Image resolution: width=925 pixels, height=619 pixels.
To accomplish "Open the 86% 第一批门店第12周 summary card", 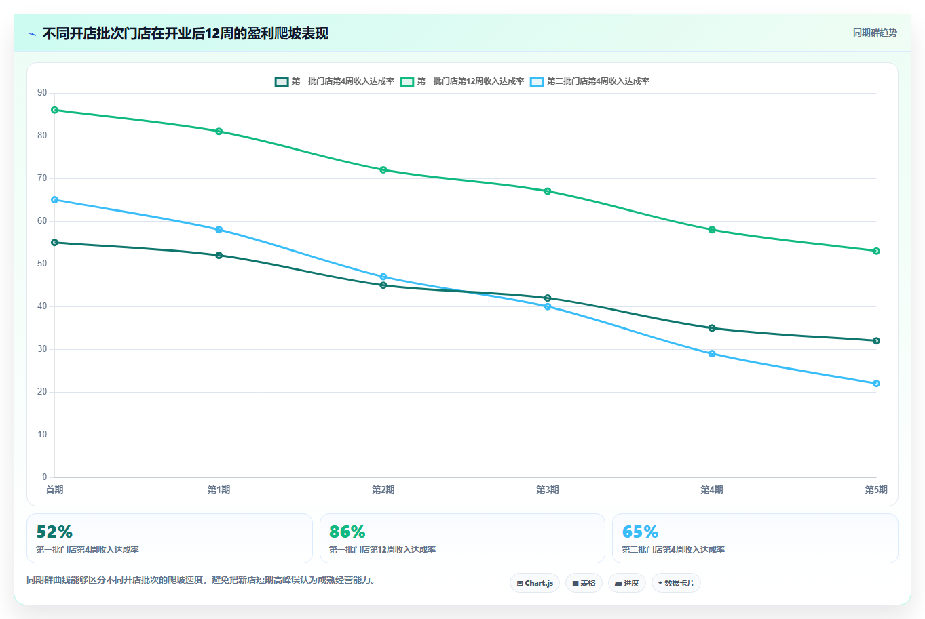I will point(462,538).
